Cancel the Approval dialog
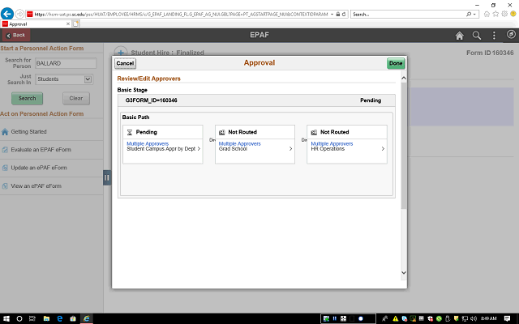Viewport: 519px width, 324px height. [x=125, y=63]
